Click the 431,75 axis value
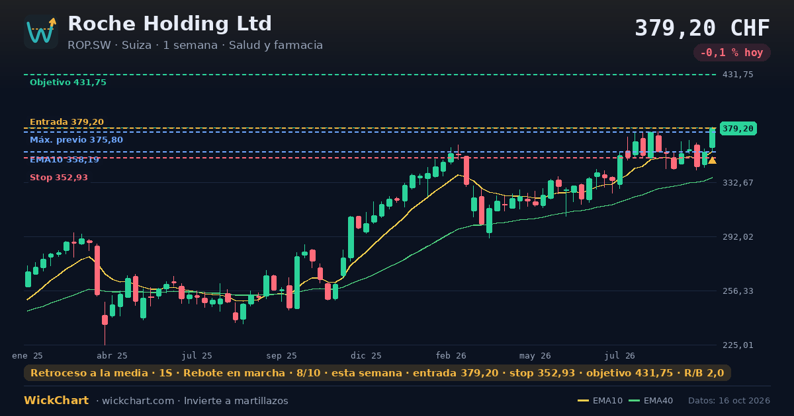794x416 pixels. pyautogui.click(x=738, y=75)
